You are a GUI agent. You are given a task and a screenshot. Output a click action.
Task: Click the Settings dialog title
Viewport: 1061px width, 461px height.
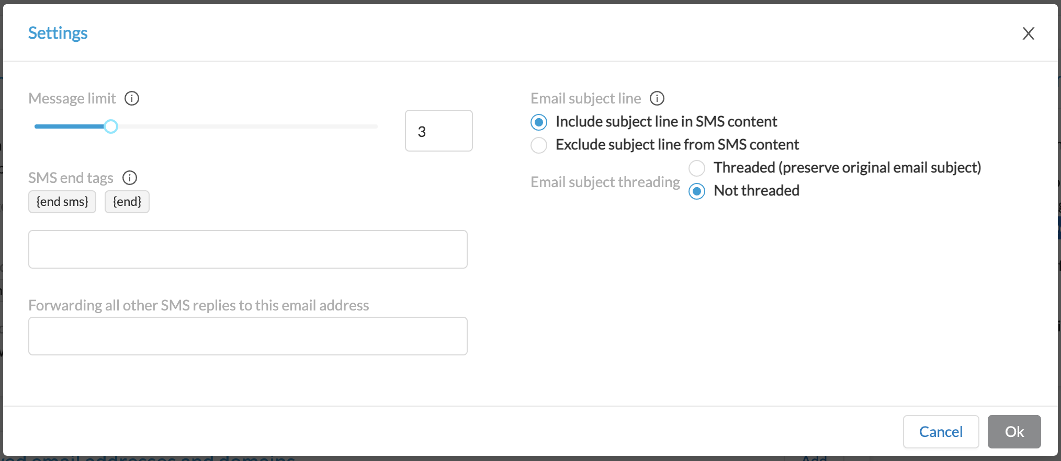point(58,33)
